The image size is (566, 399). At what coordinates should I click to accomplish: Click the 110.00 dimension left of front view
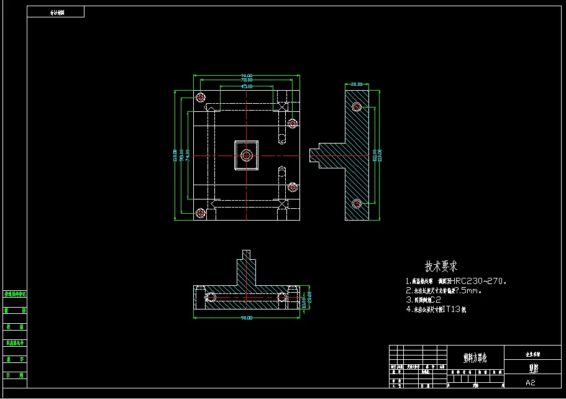click(175, 155)
